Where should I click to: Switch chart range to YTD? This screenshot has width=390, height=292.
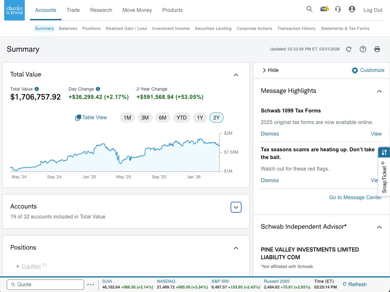click(x=181, y=118)
